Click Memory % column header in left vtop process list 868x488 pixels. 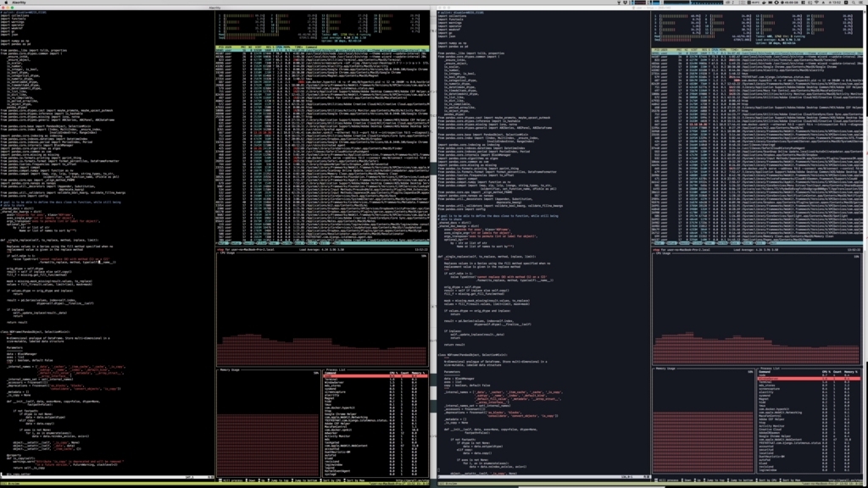coord(418,373)
